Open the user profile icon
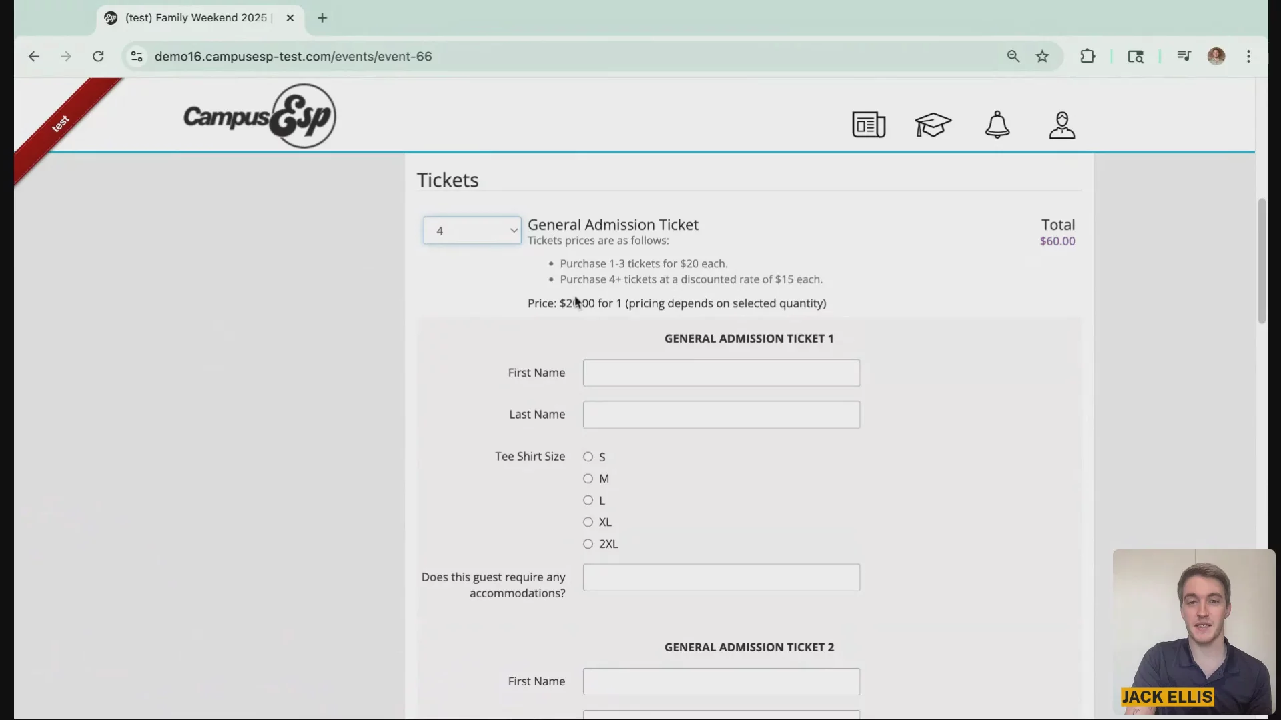Image resolution: width=1281 pixels, height=720 pixels. (1061, 125)
